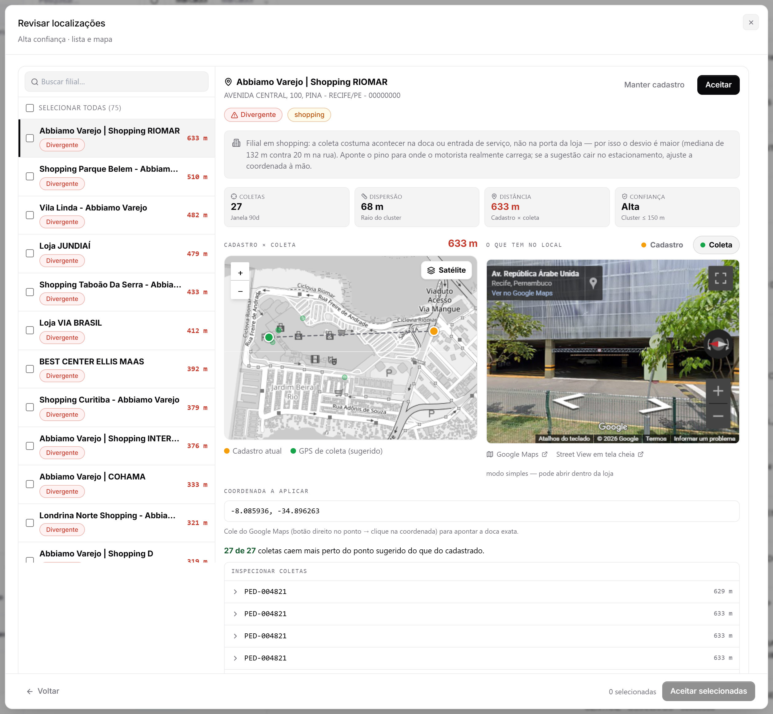Switch to the Coleta view tab
The height and width of the screenshot is (714, 773).
coord(716,245)
